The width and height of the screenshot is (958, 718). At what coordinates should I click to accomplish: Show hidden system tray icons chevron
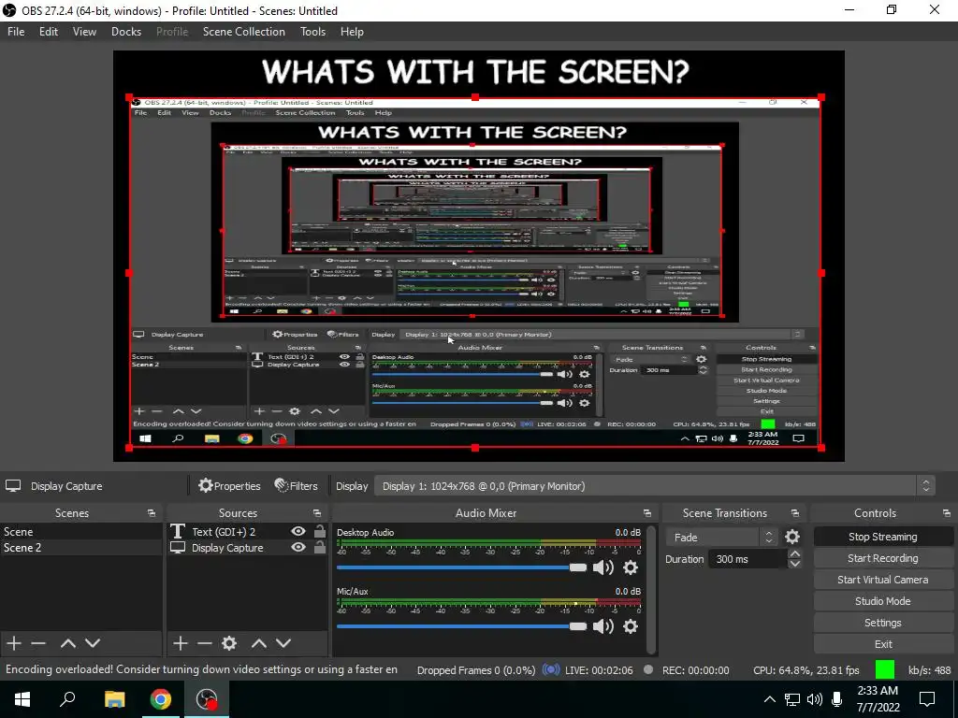(x=770, y=699)
